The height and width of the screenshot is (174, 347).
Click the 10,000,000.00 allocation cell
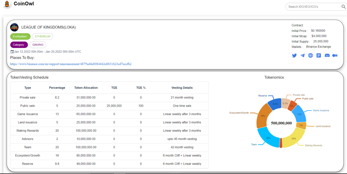86,139
